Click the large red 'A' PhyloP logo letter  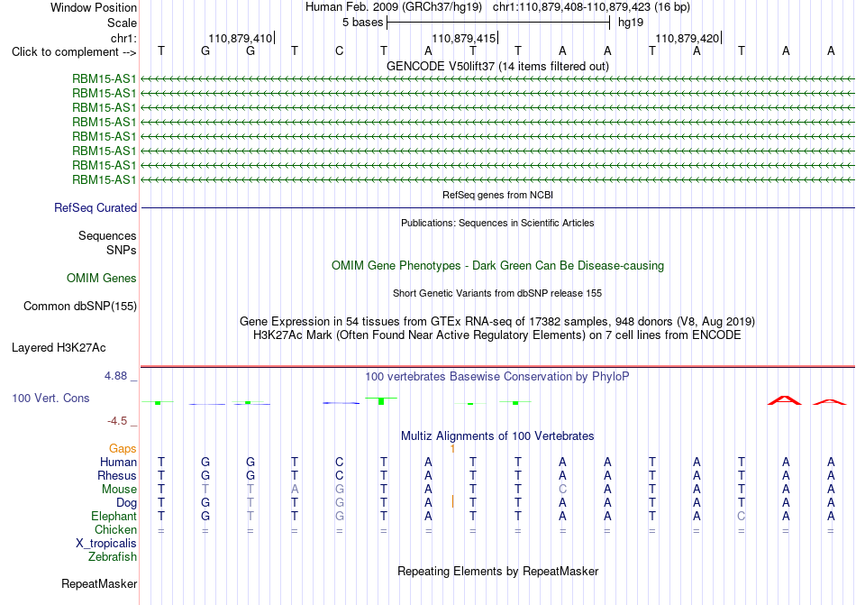[x=785, y=400]
